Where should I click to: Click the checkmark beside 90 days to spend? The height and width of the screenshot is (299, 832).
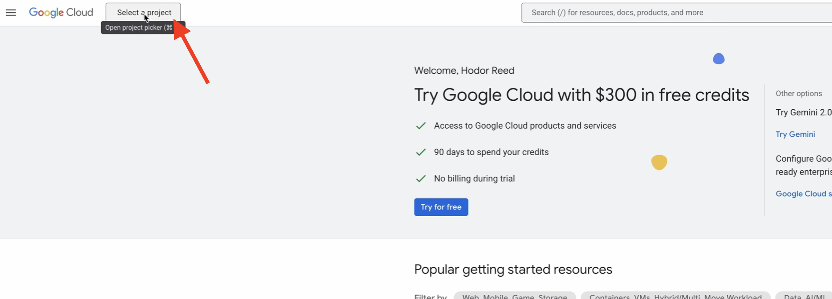pos(421,152)
